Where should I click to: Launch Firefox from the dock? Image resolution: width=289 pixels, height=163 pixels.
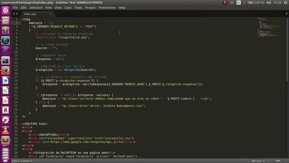click(x=5, y=71)
